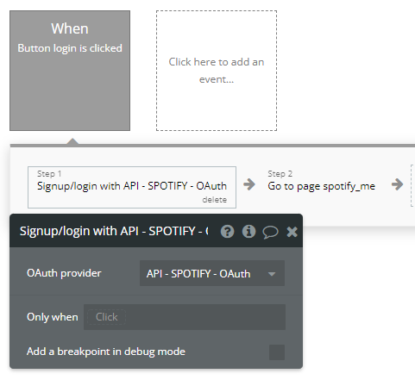
Task: Click the popup title Signup/login with API
Action: [114, 231]
